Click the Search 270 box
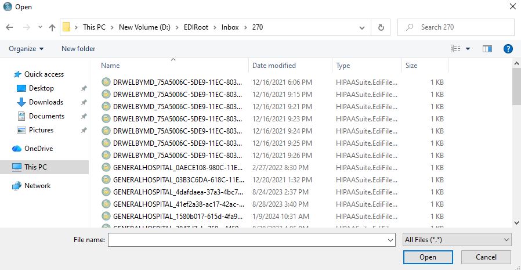Image resolution: width=521 pixels, height=270 pixels. coord(456,27)
